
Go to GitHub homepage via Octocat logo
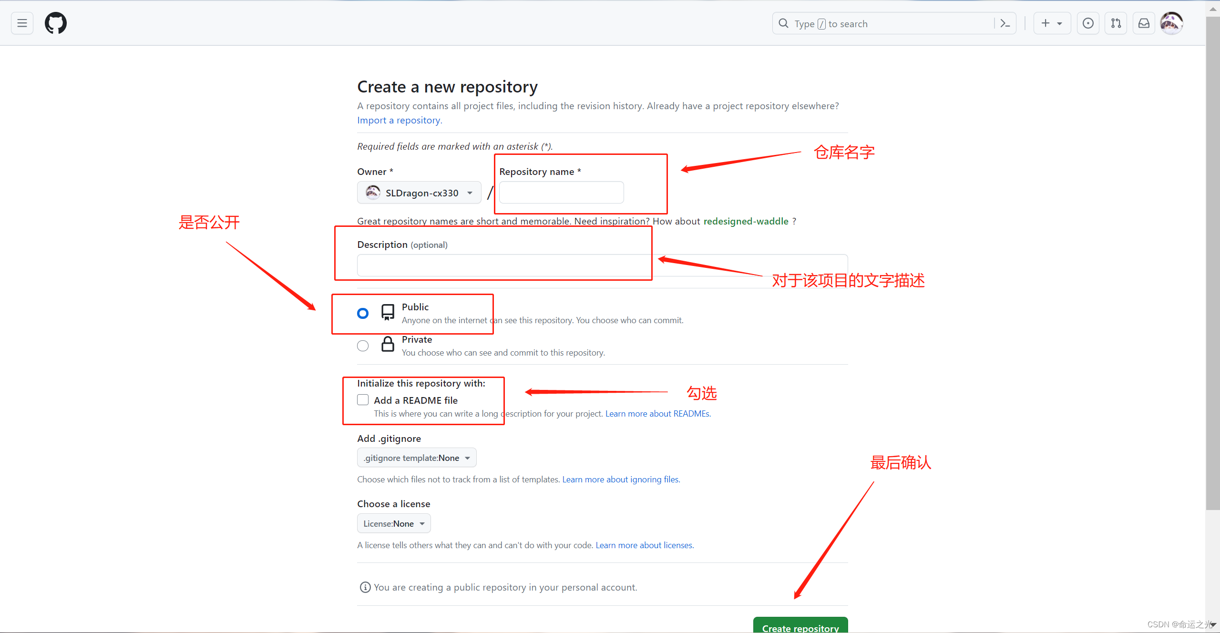click(56, 23)
